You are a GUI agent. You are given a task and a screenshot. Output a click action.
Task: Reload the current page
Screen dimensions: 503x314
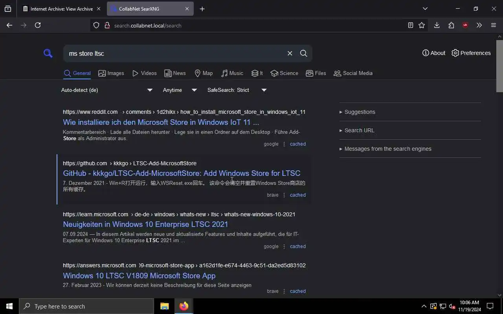(x=38, y=25)
